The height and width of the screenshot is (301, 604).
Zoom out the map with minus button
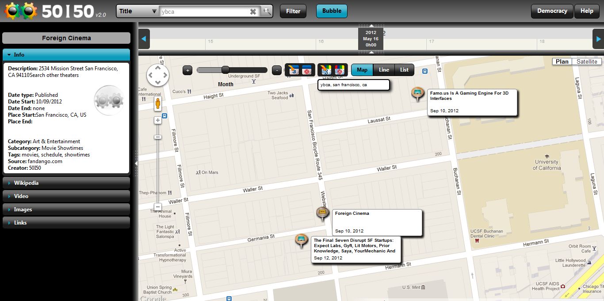[157, 207]
